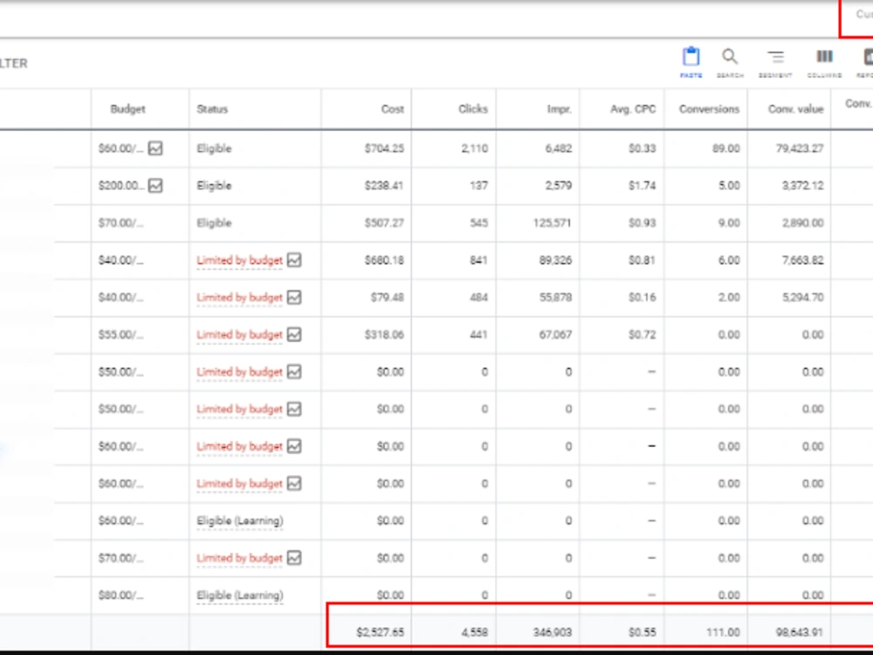Open chart icon in the $318.06 cost row
The height and width of the screenshot is (655, 873).
point(294,334)
